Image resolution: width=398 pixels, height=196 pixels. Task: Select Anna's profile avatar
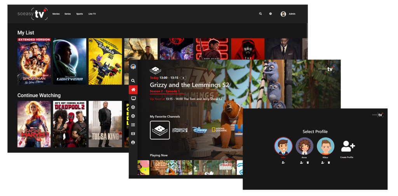(304, 146)
